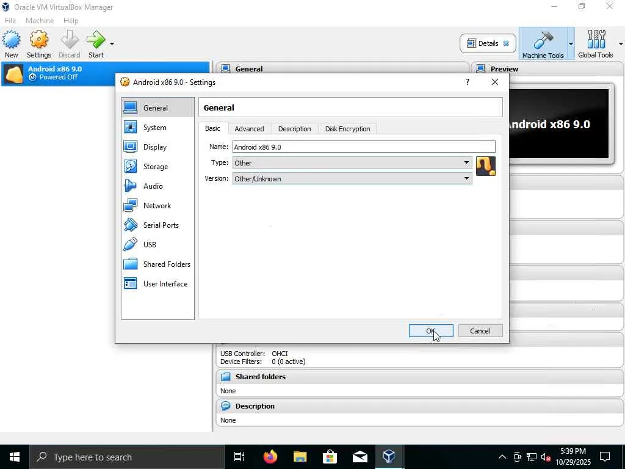Open the System settings category
The height and width of the screenshot is (469, 625).
pyautogui.click(x=157, y=127)
